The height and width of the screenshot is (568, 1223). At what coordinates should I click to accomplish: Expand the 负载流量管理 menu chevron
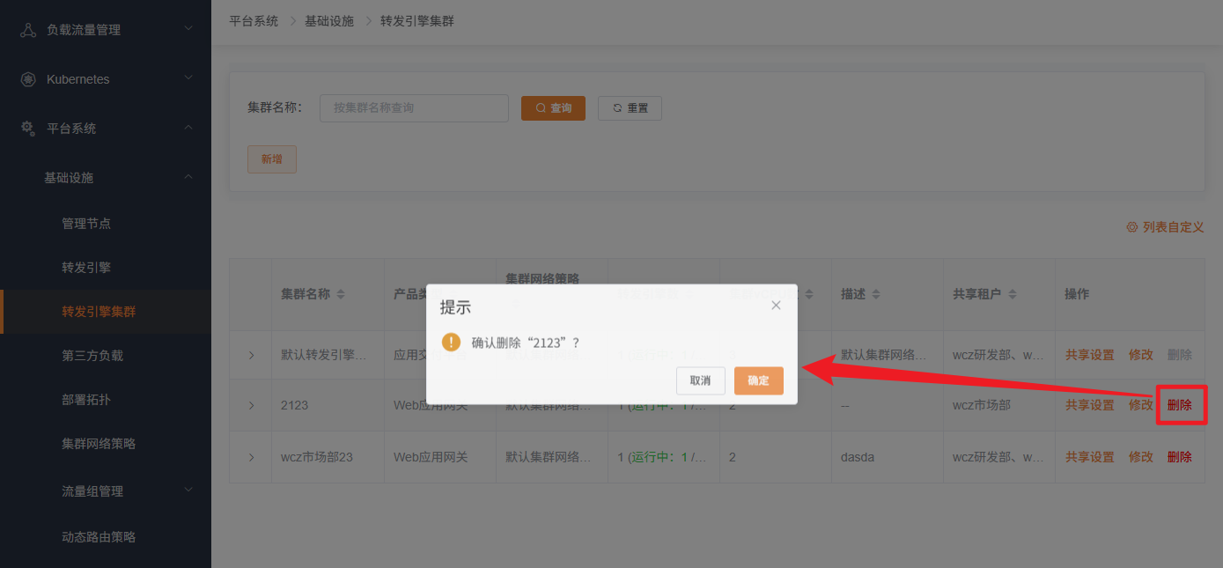(x=188, y=29)
